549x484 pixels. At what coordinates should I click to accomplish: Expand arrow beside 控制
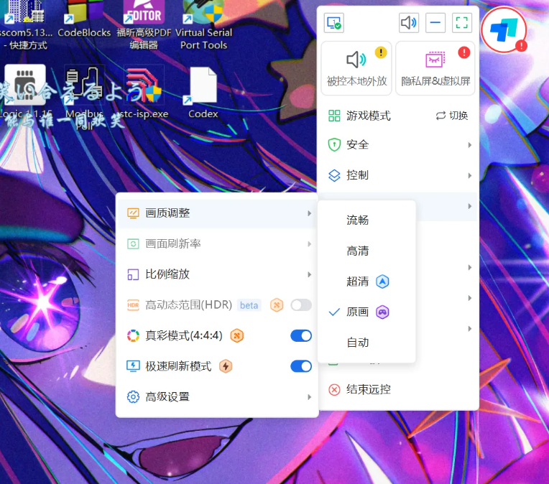tap(470, 175)
